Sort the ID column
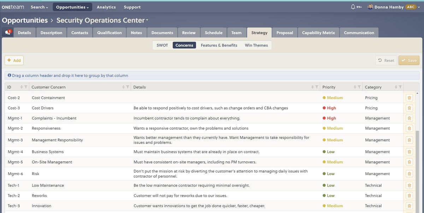Image resolution: width=424 pixels, height=213 pixels. [22, 87]
